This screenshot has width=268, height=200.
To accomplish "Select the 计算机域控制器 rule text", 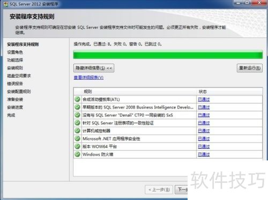I will tap(96, 130).
